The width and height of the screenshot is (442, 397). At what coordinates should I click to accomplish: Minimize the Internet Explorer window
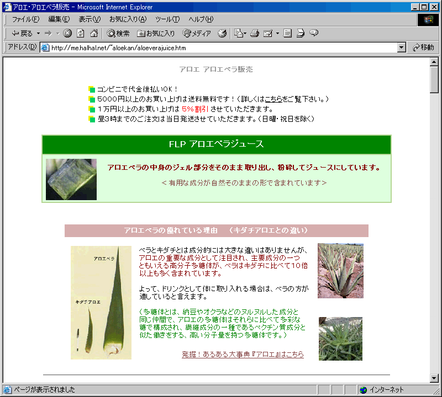pos(415,7)
